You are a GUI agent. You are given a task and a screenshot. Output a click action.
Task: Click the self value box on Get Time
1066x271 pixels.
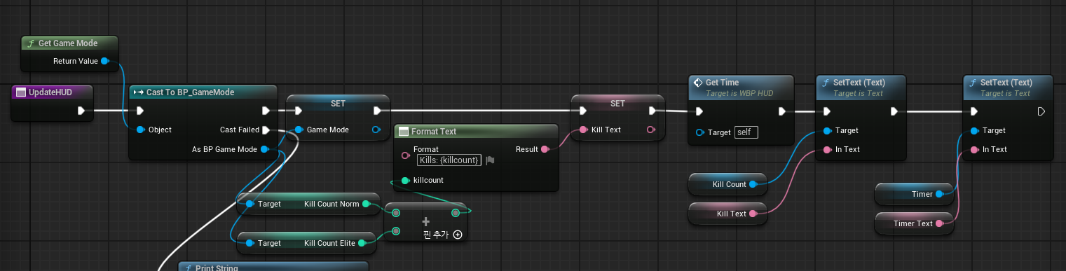(746, 132)
